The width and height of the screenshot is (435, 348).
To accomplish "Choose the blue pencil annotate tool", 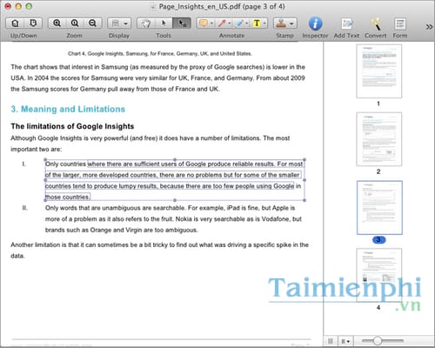I will pyautogui.click(x=239, y=23).
